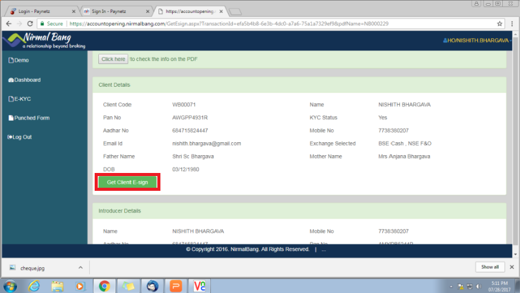Open Internet Explorer from the taskbar
520x293 pixels.
point(34,286)
